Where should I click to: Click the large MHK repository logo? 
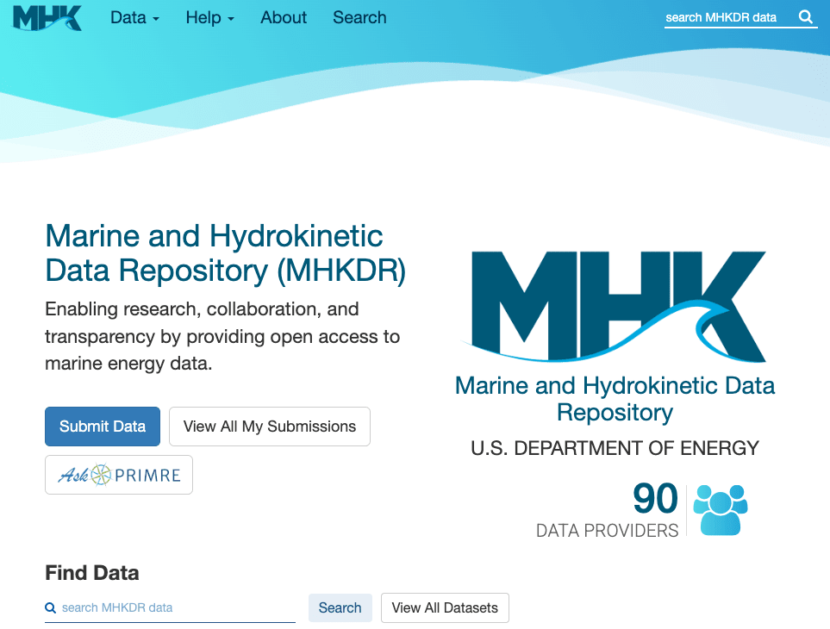click(x=615, y=307)
